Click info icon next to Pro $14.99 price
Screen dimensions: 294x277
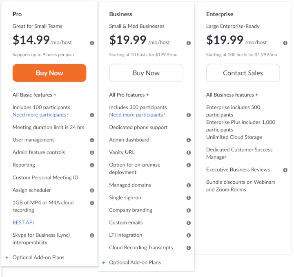[x=92, y=43]
